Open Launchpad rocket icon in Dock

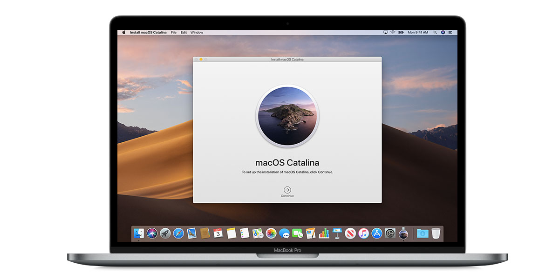pos(165,233)
